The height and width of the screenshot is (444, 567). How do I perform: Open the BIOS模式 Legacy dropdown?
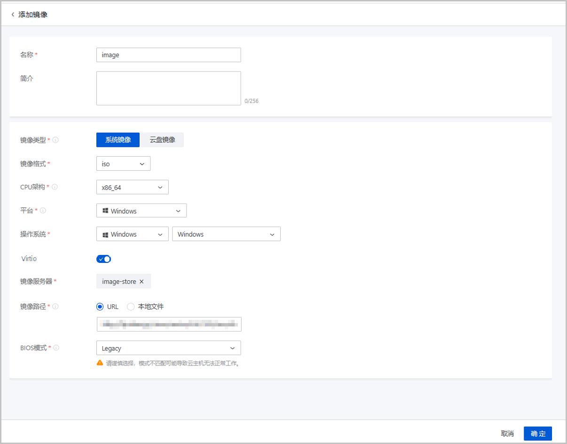[168, 348]
